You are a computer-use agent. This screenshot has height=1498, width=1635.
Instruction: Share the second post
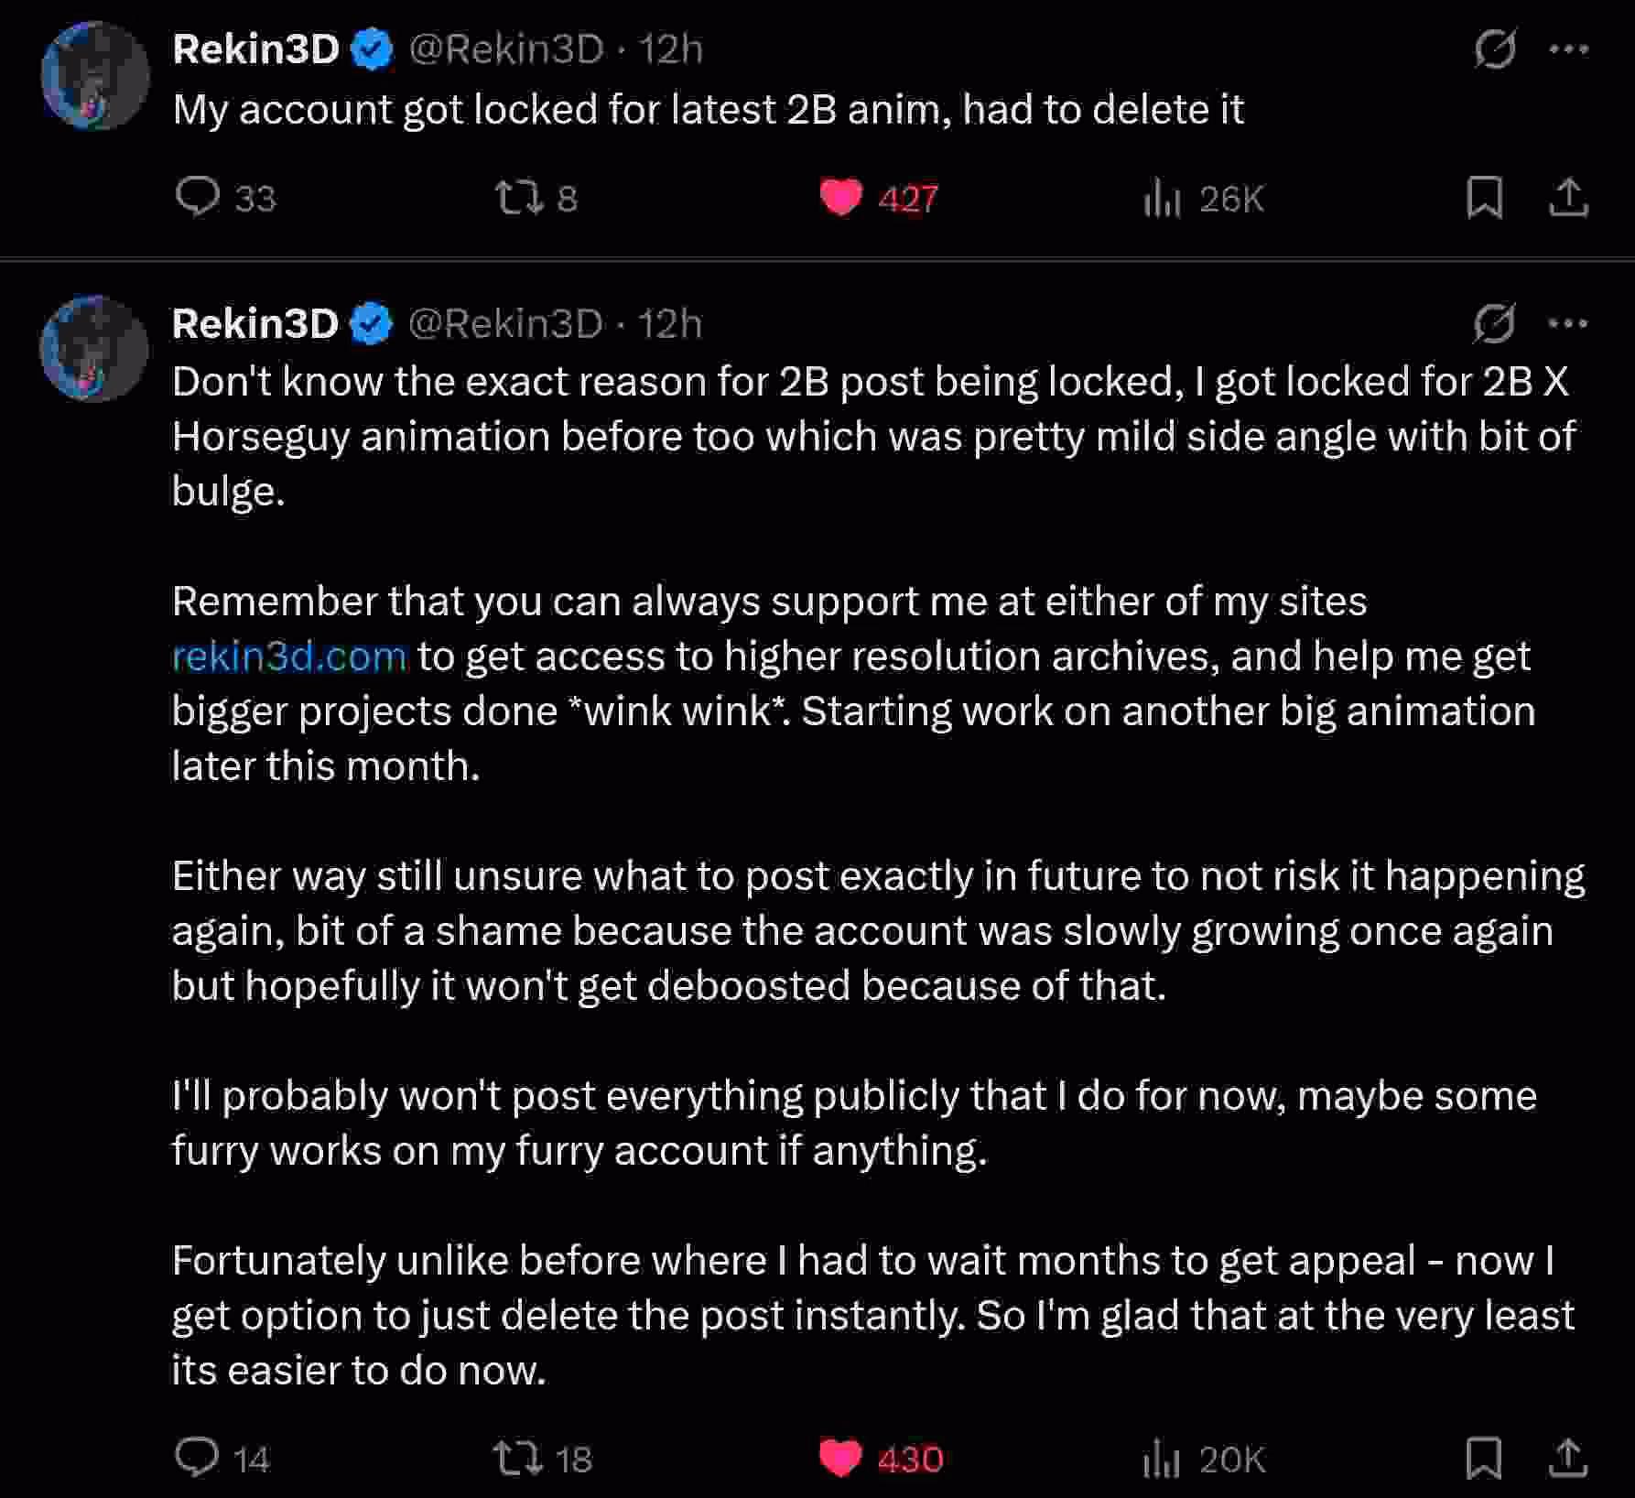pos(1568,1458)
